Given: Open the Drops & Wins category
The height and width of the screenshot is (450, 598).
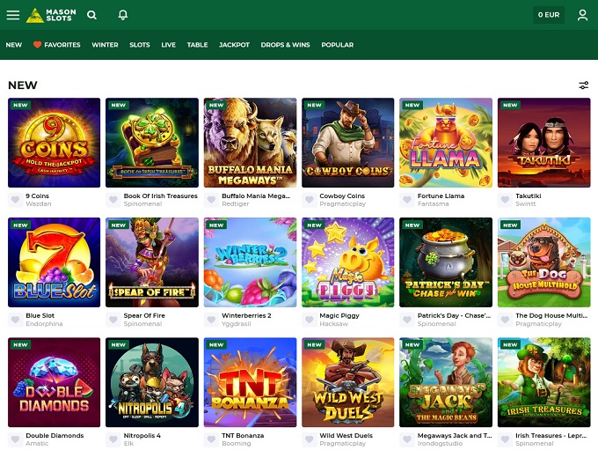Looking at the screenshot, I should point(285,45).
